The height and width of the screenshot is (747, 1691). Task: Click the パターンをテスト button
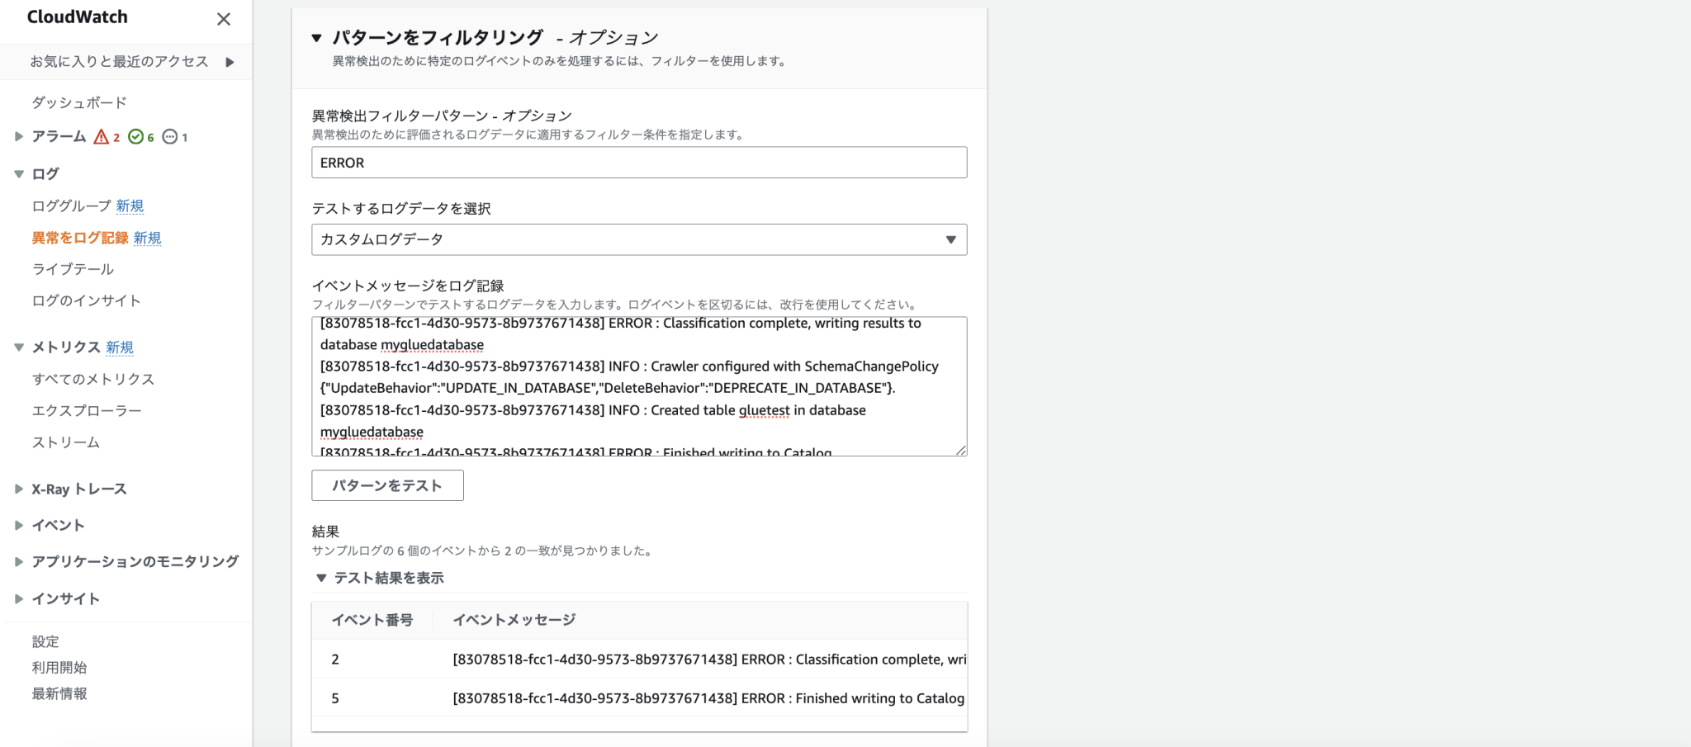coord(386,485)
